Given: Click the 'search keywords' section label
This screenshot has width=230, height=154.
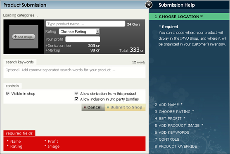Looking at the screenshot, I should 20,62.
